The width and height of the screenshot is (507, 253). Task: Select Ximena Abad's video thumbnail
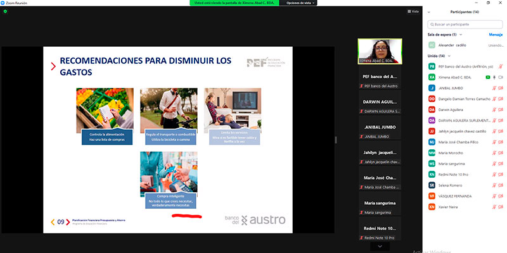[380, 51]
